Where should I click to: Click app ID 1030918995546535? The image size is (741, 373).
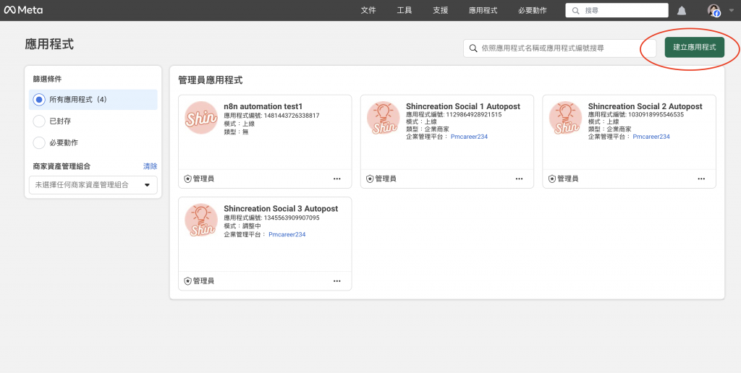click(x=656, y=115)
